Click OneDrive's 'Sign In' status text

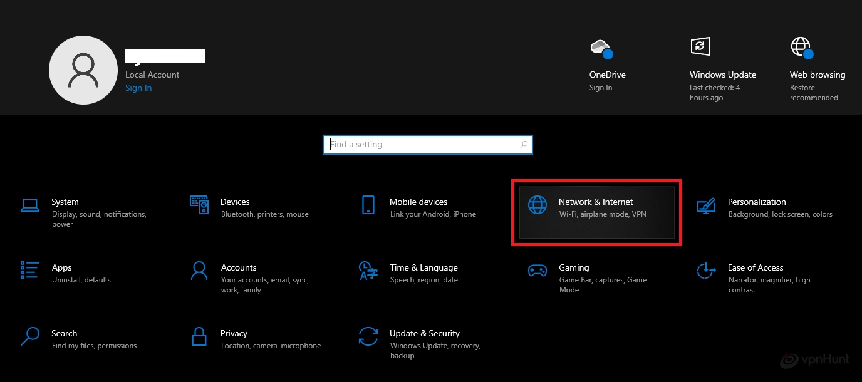pos(601,88)
